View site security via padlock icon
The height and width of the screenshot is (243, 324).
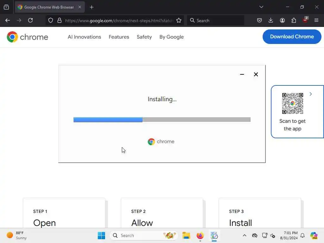click(x=59, y=20)
